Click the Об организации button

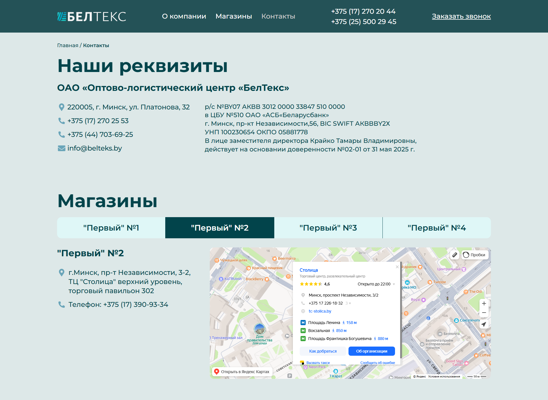pos(372,351)
